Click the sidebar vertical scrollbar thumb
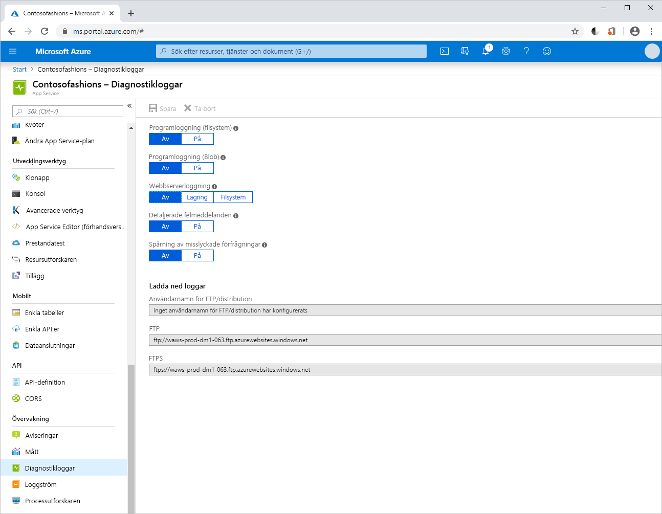This screenshot has height=514, width=662. pos(131,438)
